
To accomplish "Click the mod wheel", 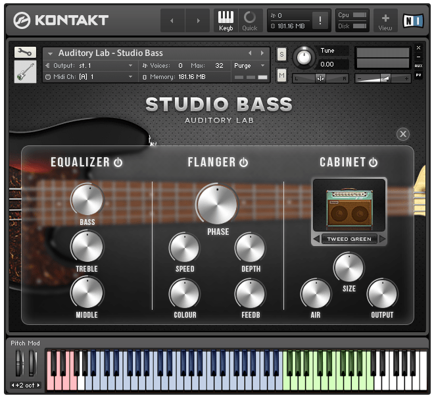I will point(32,363).
